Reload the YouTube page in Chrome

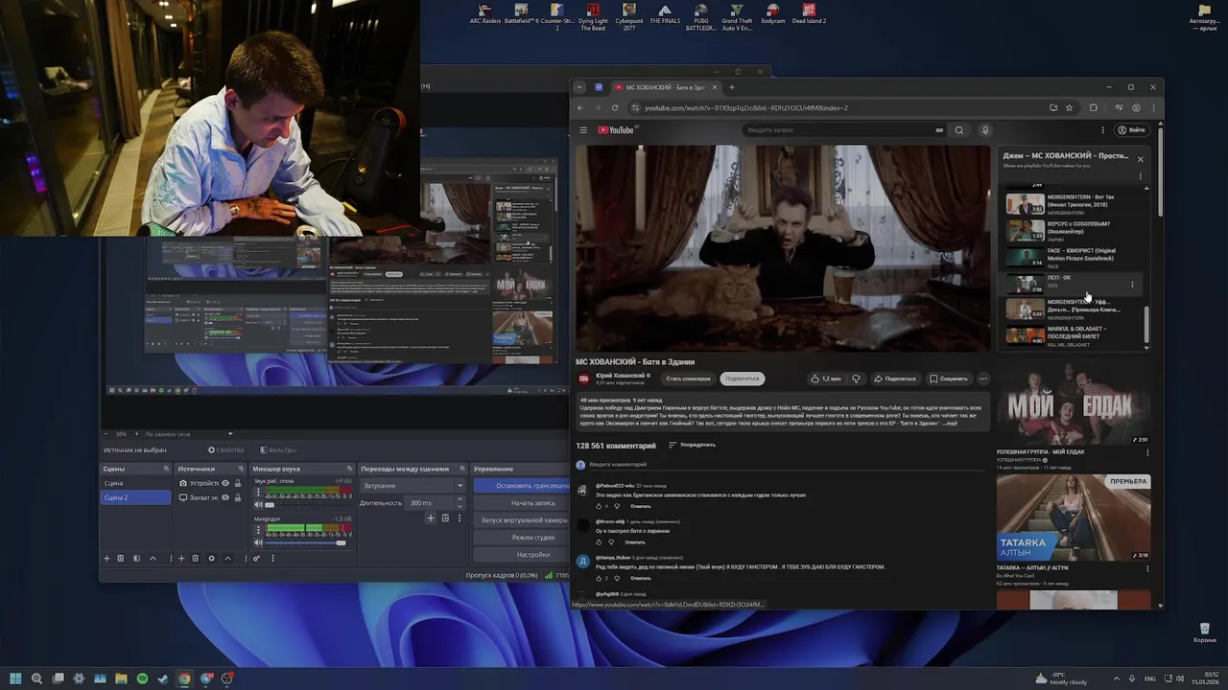[614, 107]
